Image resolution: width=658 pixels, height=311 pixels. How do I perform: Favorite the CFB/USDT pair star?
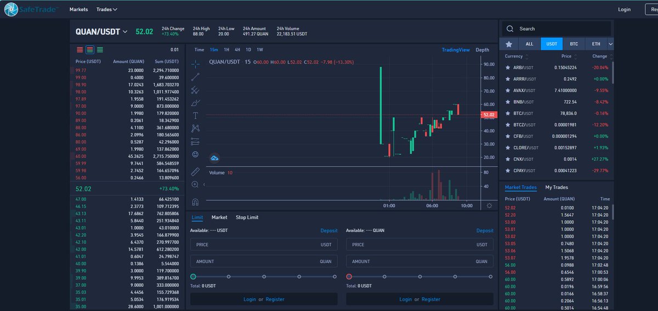(x=508, y=136)
